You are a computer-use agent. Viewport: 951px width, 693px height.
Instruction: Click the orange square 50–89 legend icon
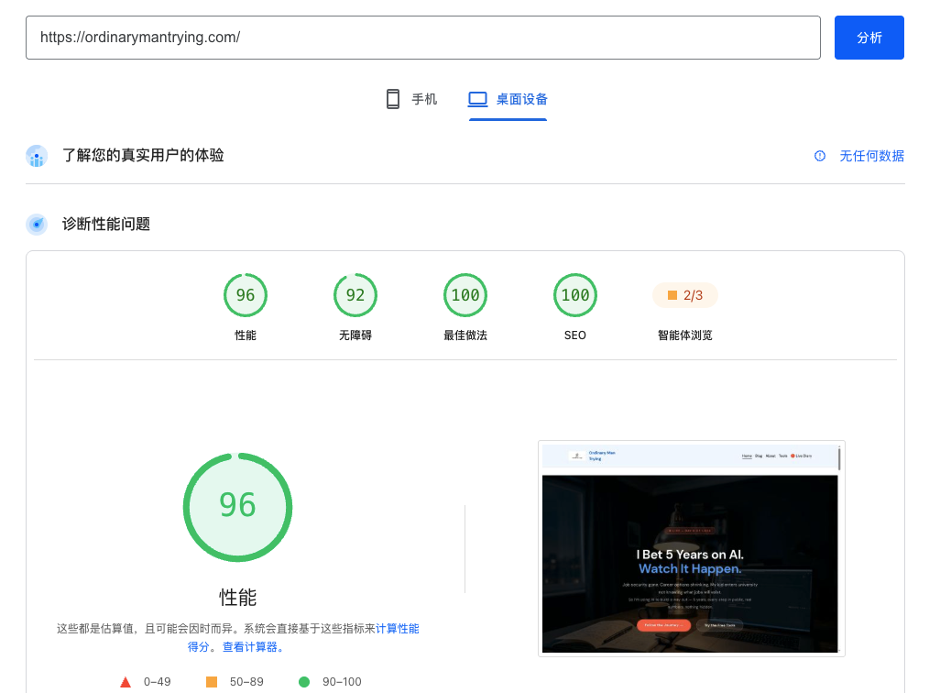[x=212, y=682]
